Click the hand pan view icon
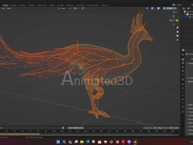 coord(177,32)
